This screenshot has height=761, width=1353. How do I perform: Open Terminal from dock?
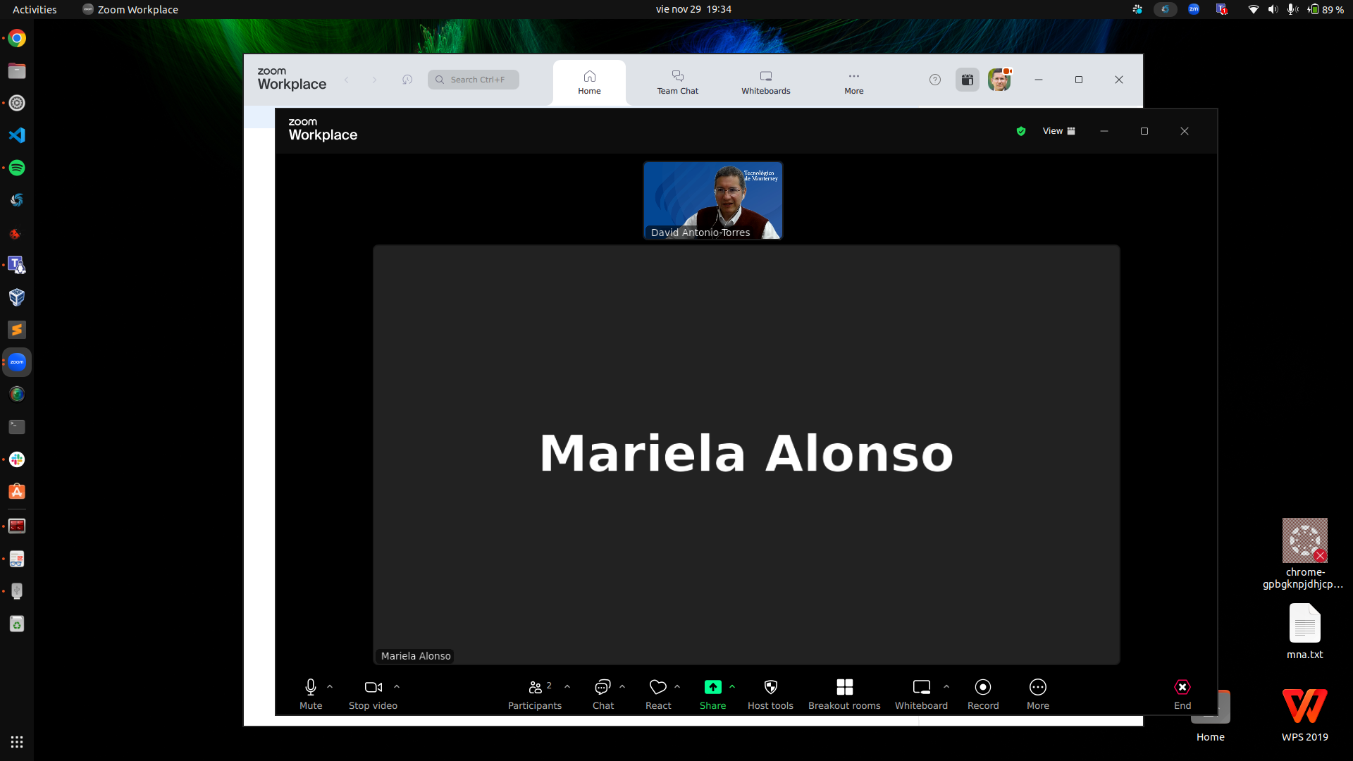pos(17,427)
